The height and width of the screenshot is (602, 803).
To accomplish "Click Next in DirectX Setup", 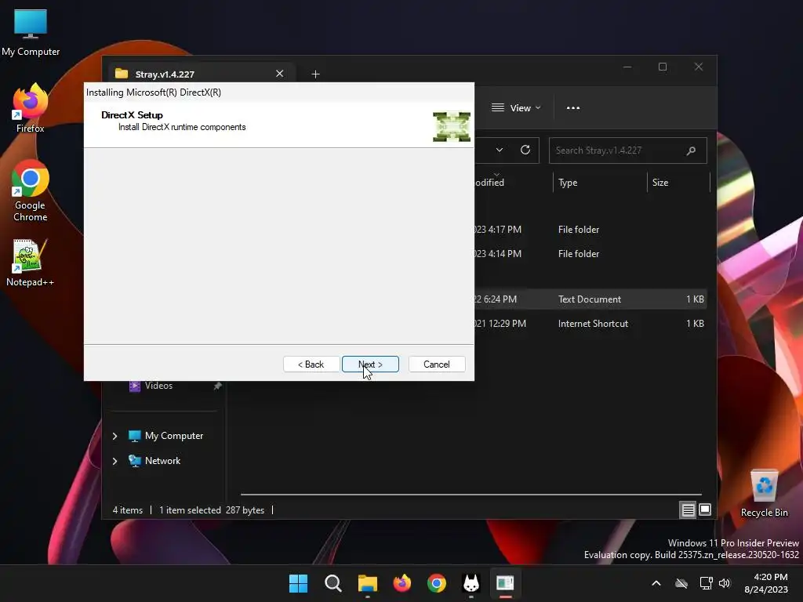I will point(370,364).
